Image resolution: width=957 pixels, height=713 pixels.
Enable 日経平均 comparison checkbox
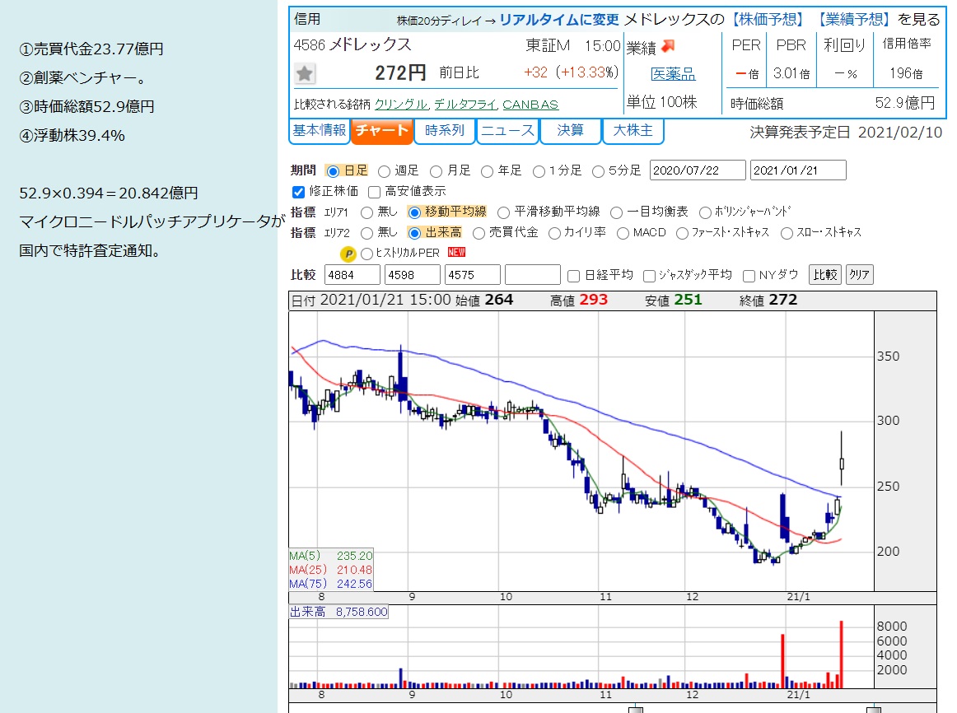click(573, 277)
